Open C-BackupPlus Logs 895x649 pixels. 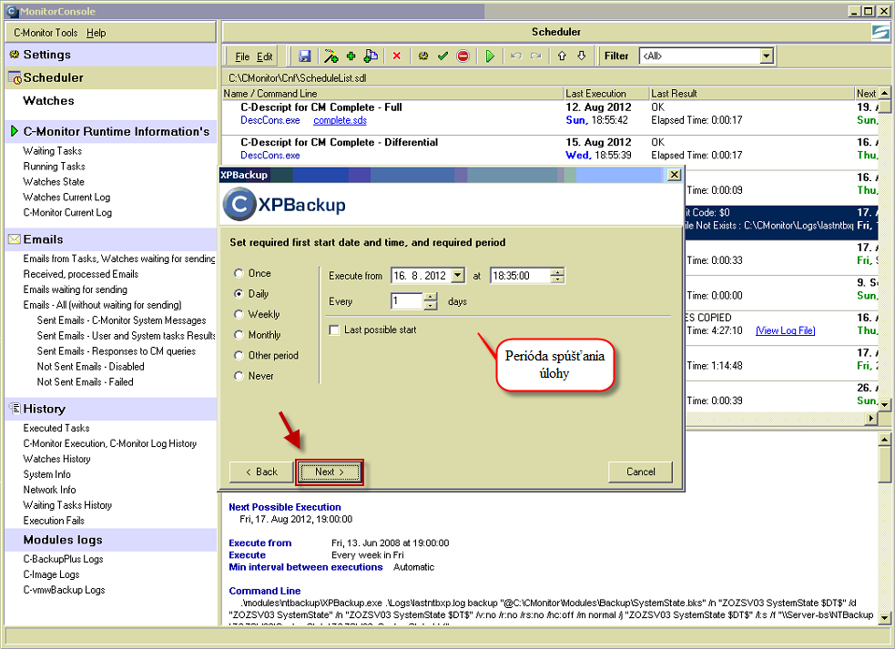(64, 559)
